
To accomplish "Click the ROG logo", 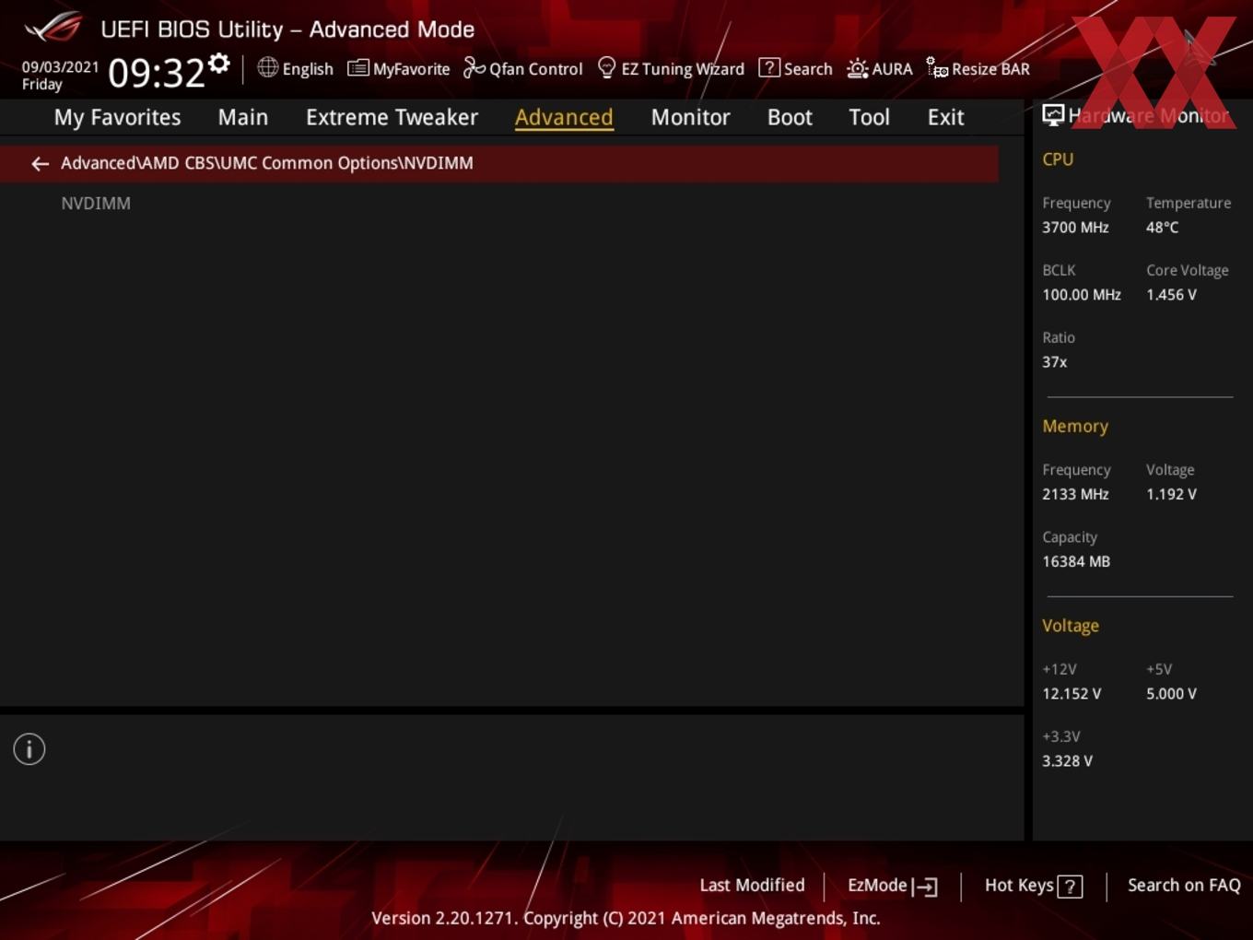I will (53, 28).
